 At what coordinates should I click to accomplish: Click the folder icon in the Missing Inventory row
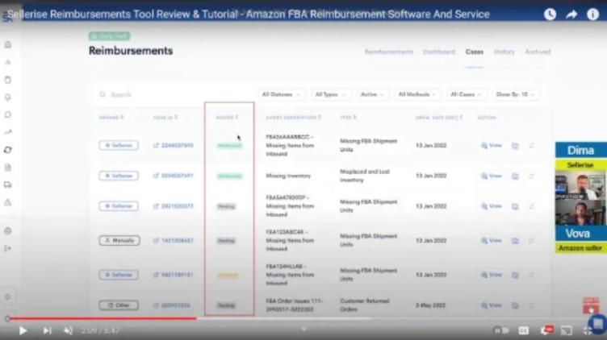click(x=515, y=176)
